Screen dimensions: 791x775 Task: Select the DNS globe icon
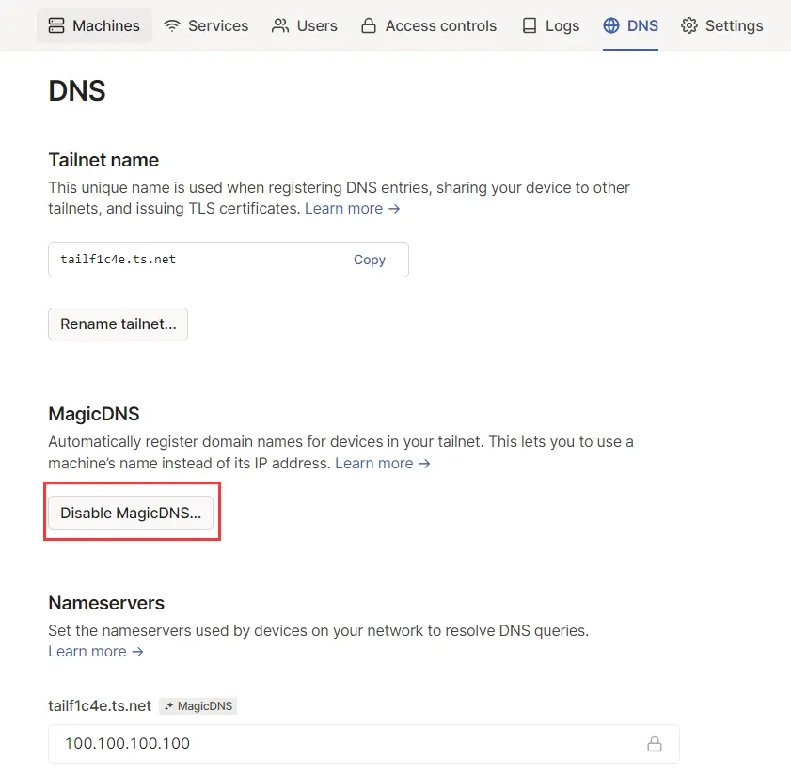pos(610,25)
